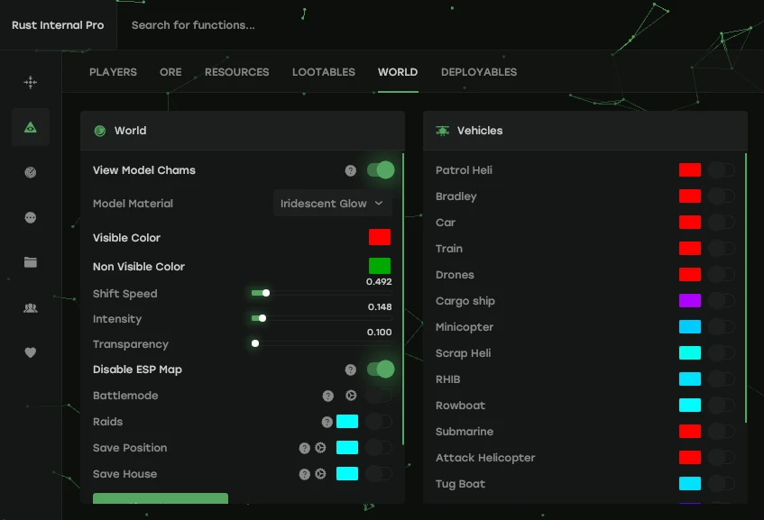Change the Cargo ship purple swatch
Screen dimensions: 764x520
[690, 301]
